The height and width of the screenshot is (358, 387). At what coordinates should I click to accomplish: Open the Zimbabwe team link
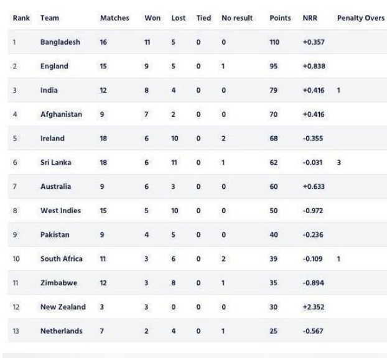click(x=57, y=283)
